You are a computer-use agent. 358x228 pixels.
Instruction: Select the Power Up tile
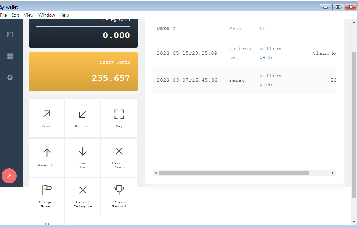point(47,158)
